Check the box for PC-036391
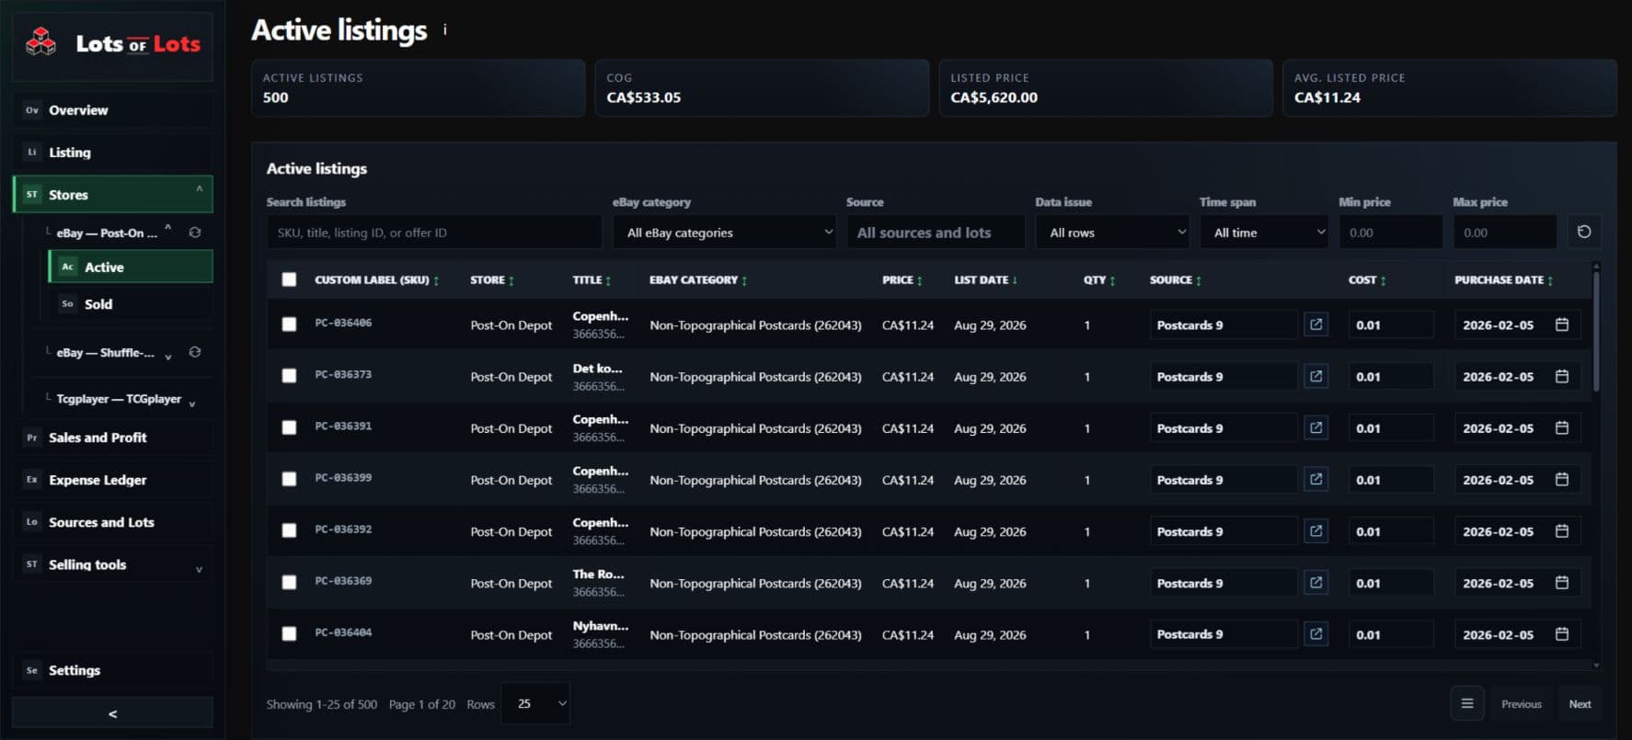 pyautogui.click(x=289, y=427)
